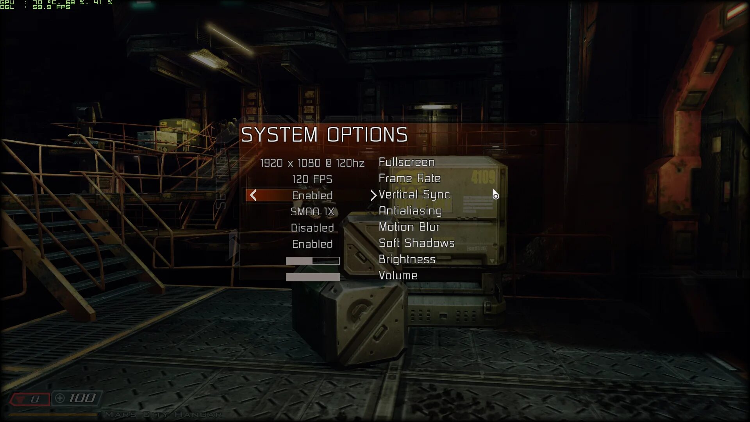Image resolution: width=750 pixels, height=422 pixels.
Task: Click the Volume option label
Action: pyautogui.click(x=398, y=275)
